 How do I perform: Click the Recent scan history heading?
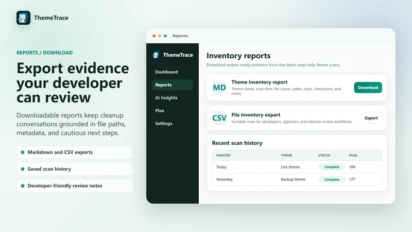[x=237, y=143]
